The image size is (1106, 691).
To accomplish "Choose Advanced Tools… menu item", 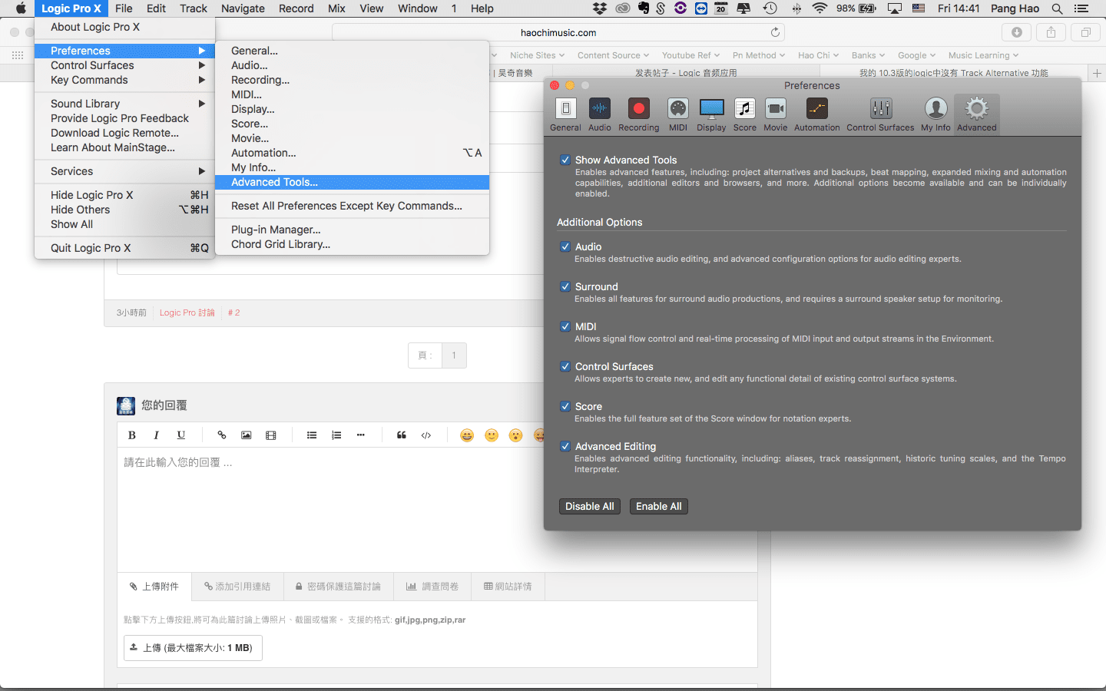I will click(x=352, y=182).
